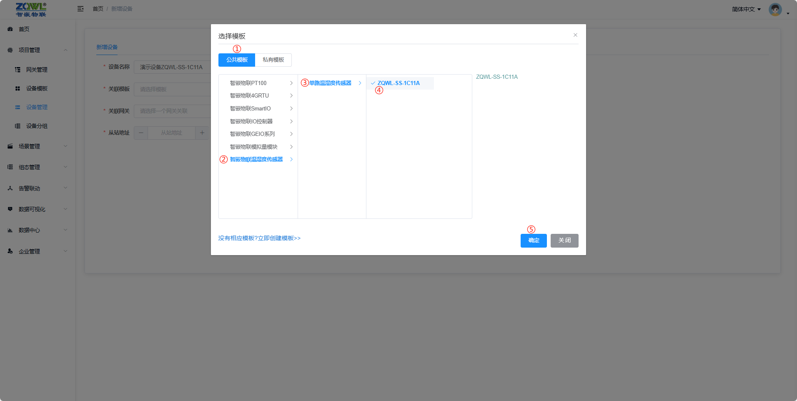Click the 告警联动 icon in sidebar

pos(10,188)
